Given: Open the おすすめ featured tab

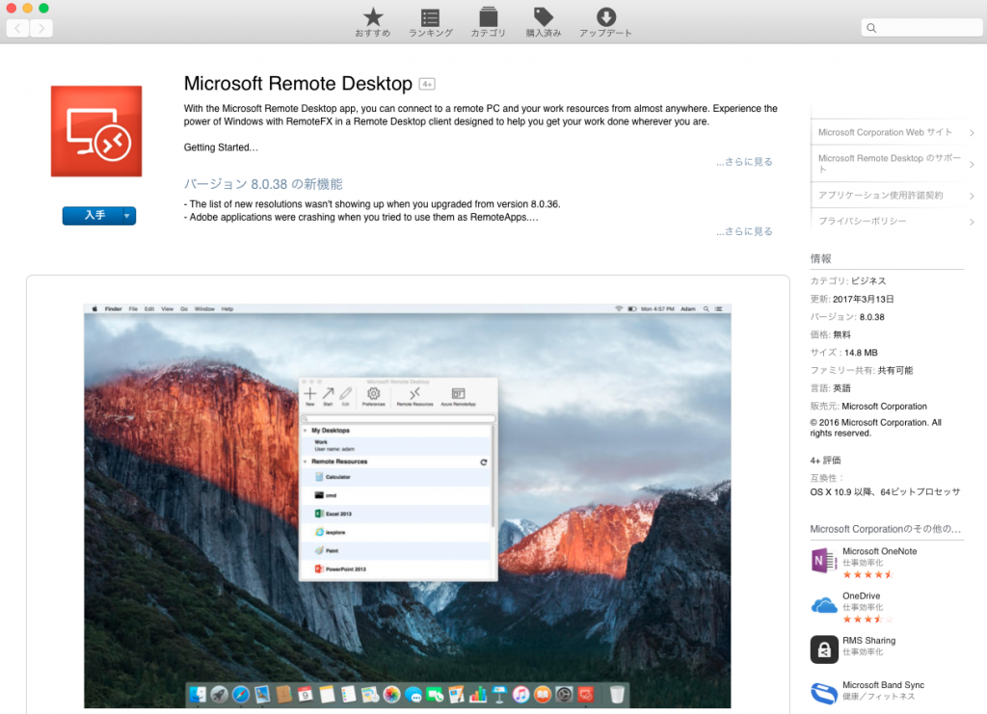Looking at the screenshot, I should click(373, 23).
